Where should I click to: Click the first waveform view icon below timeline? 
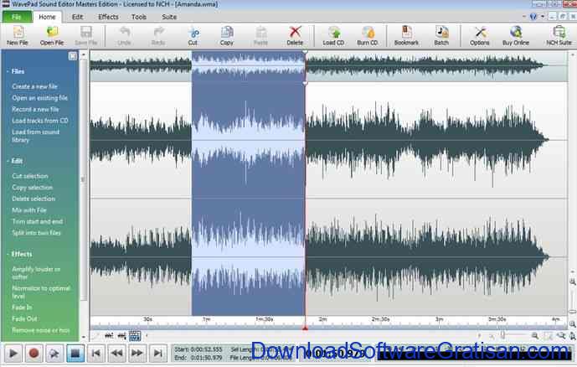point(109,336)
